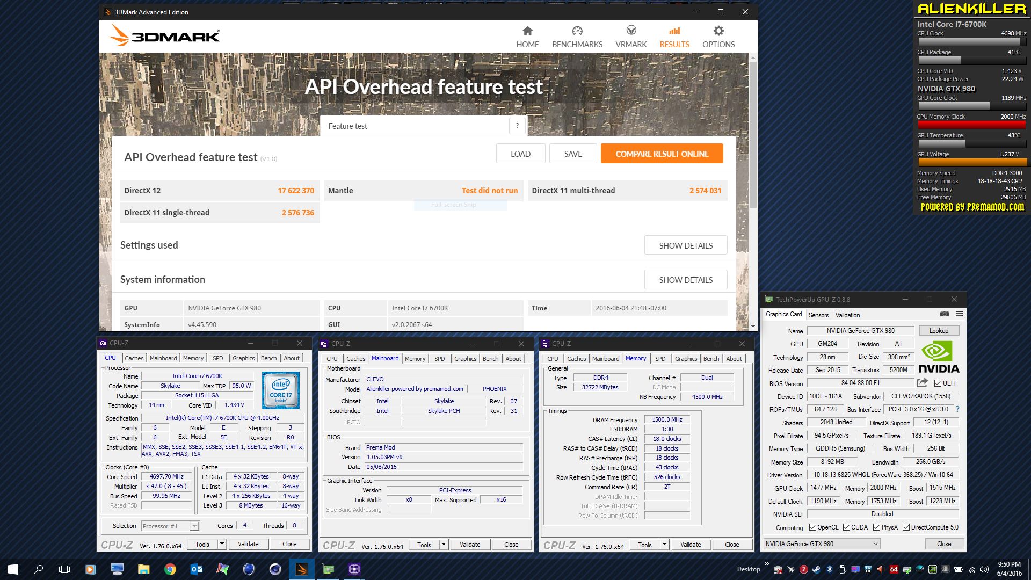
Task: Open the VRMARK section in 3DMark
Action: 631,37
